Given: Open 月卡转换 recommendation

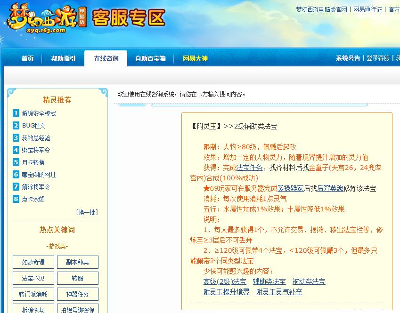Looking at the screenshot, I should (33, 162).
